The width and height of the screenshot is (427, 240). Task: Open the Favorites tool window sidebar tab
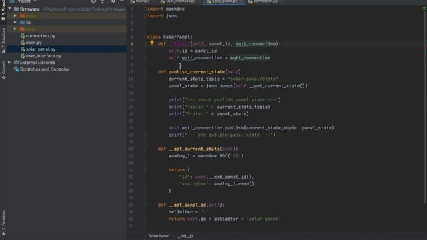coord(3,223)
